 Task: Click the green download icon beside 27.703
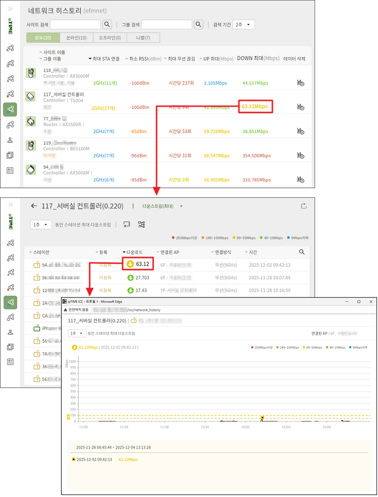pos(130,278)
